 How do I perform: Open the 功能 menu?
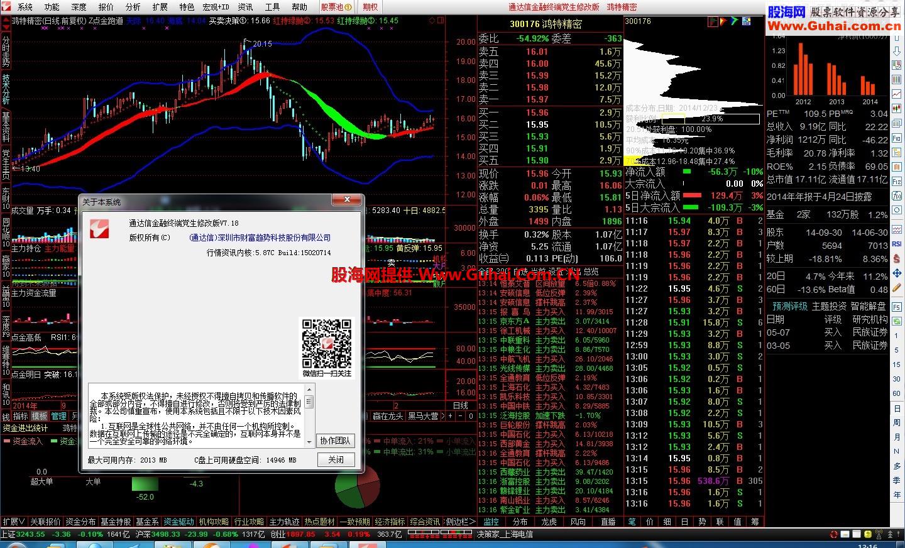(52, 7)
